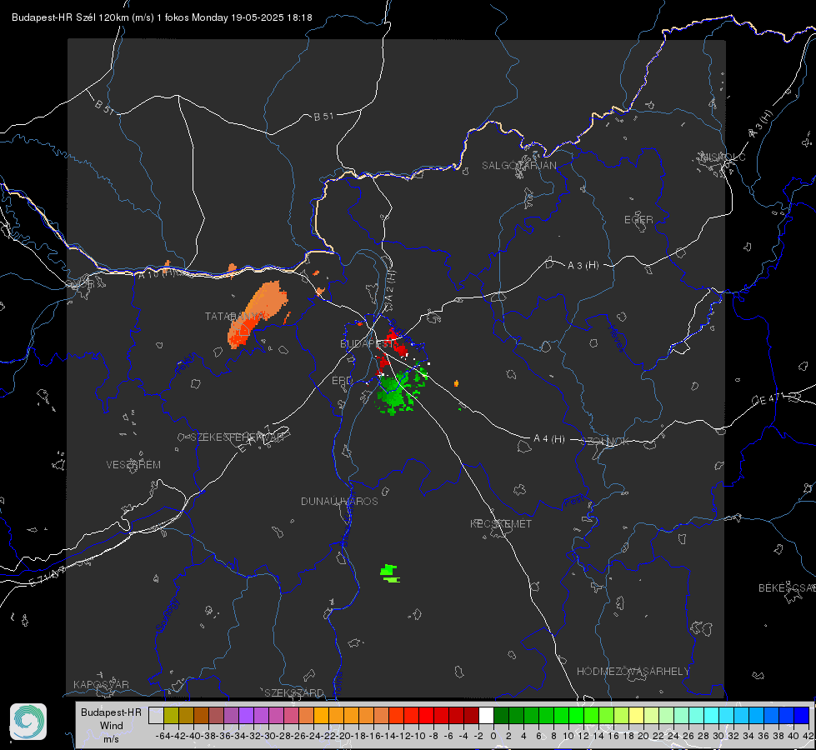Click the VESZPREM city label
The width and height of the screenshot is (816, 750).
point(133,464)
